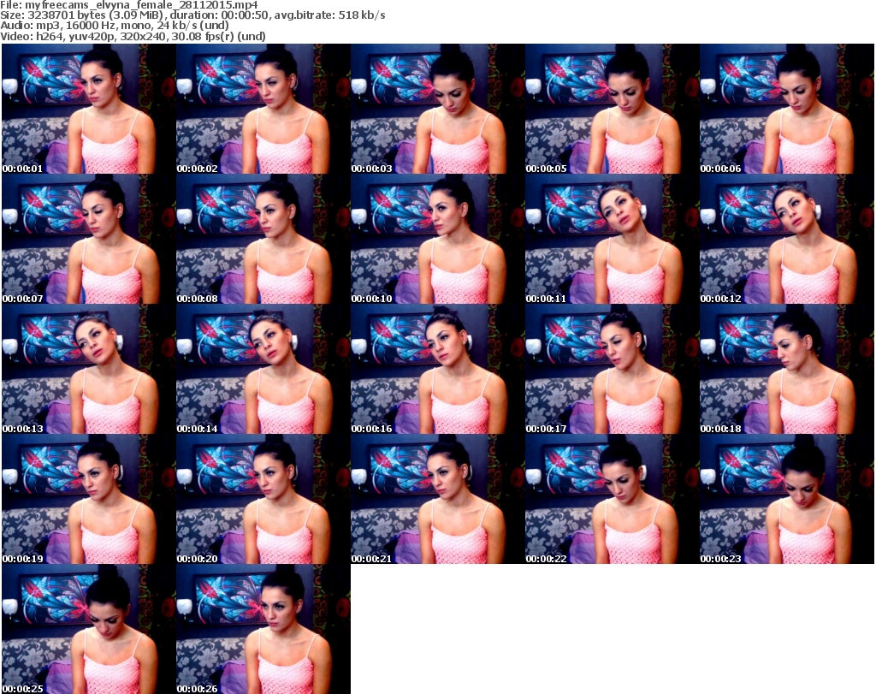Pick the video frame marked 00:00:16
Viewport: 876px width, 694px height.
pos(437,369)
